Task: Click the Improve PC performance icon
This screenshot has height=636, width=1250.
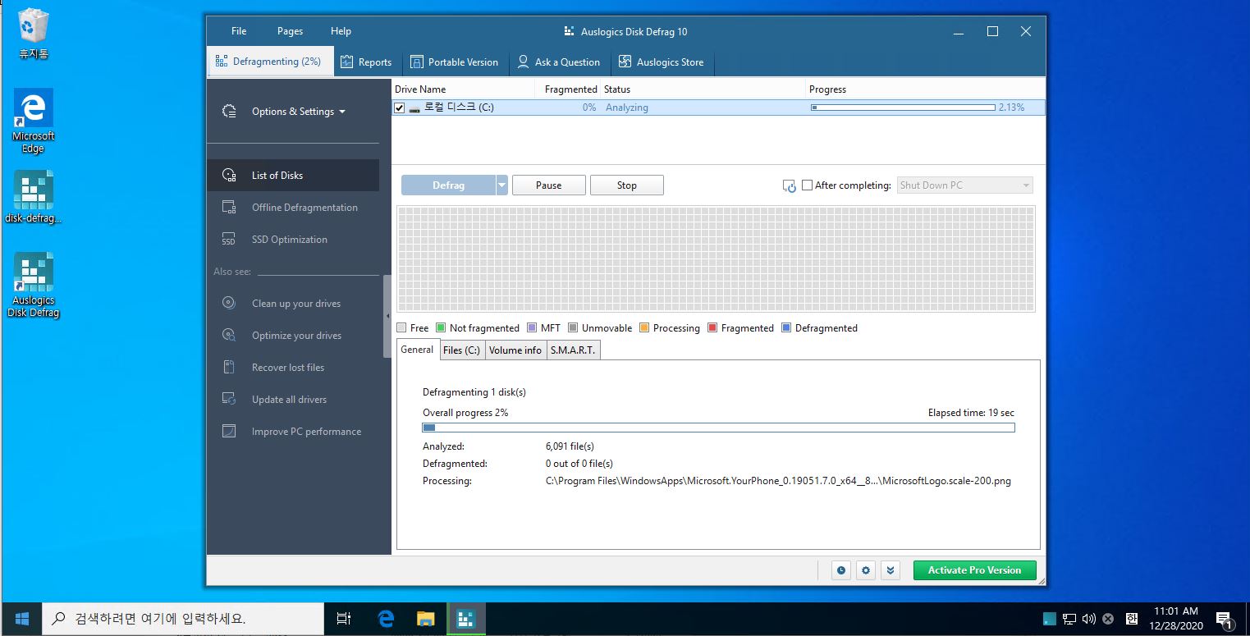Action: point(230,432)
